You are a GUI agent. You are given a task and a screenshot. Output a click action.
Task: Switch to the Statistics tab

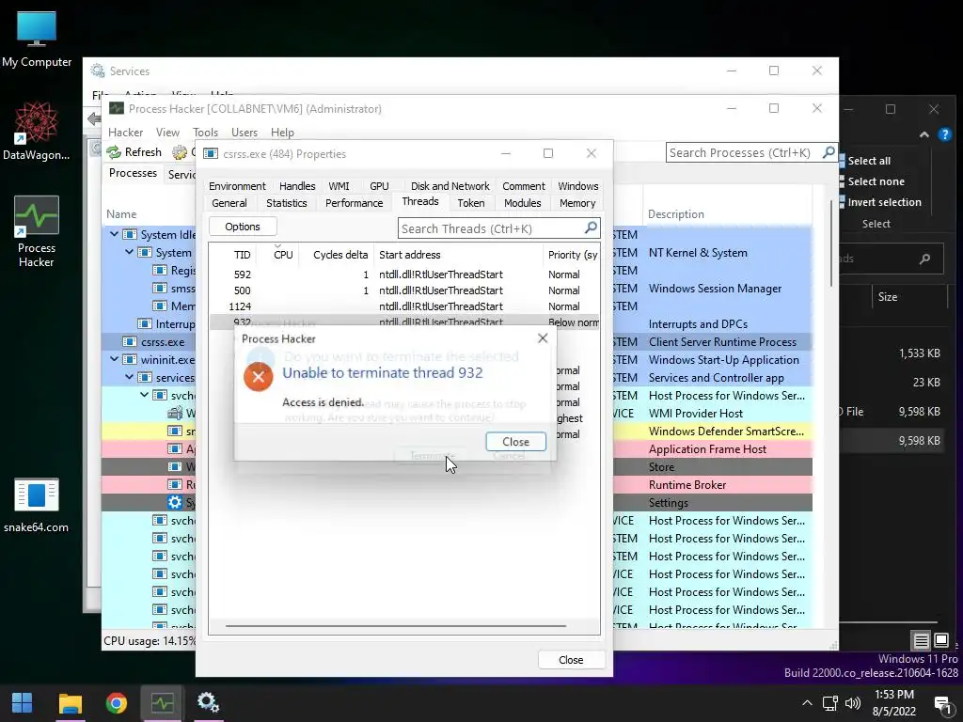pyautogui.click(x=286, y=203)
